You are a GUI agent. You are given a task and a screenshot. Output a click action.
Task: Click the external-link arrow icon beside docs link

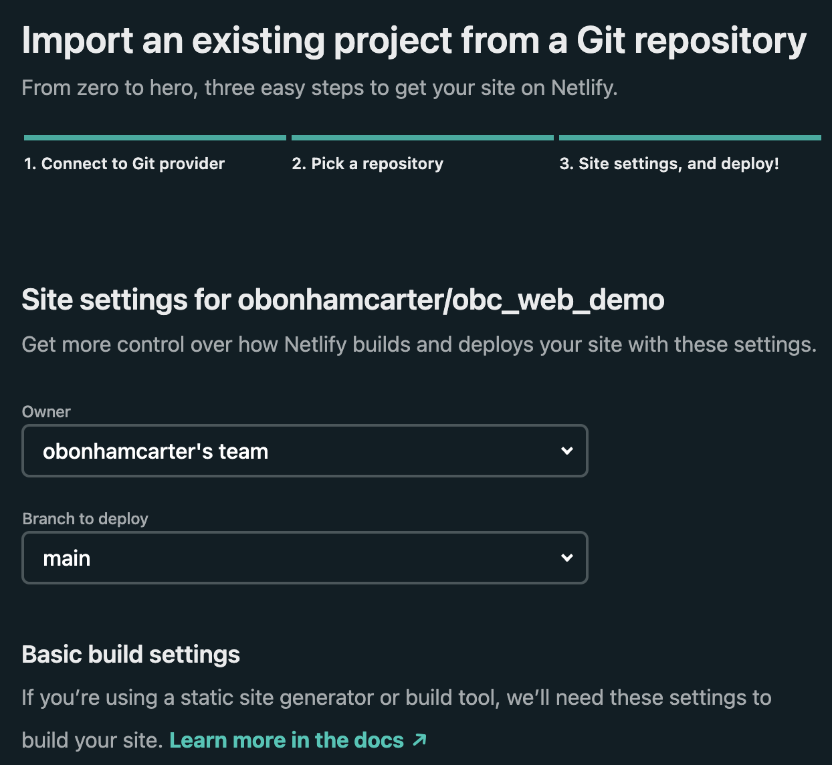[419, 740]
